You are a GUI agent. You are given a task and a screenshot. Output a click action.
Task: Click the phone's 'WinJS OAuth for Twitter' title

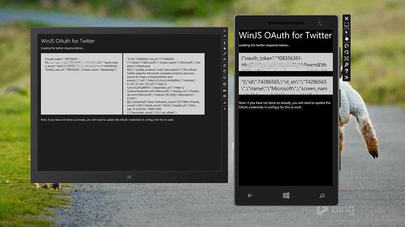click(285, 35)
